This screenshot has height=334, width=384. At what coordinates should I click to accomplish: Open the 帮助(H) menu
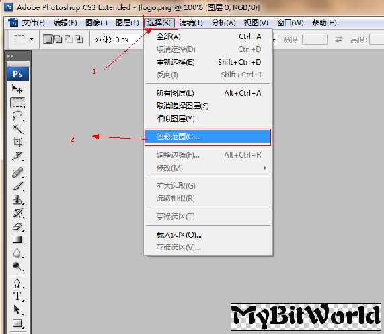tap(324, 23)
